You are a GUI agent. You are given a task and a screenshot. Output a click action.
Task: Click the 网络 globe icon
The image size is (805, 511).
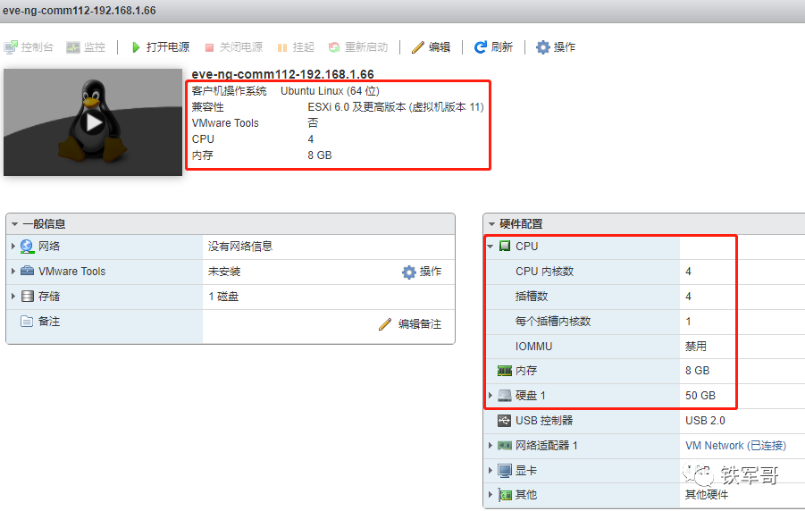pyautogui.click(x=27, y=247)
